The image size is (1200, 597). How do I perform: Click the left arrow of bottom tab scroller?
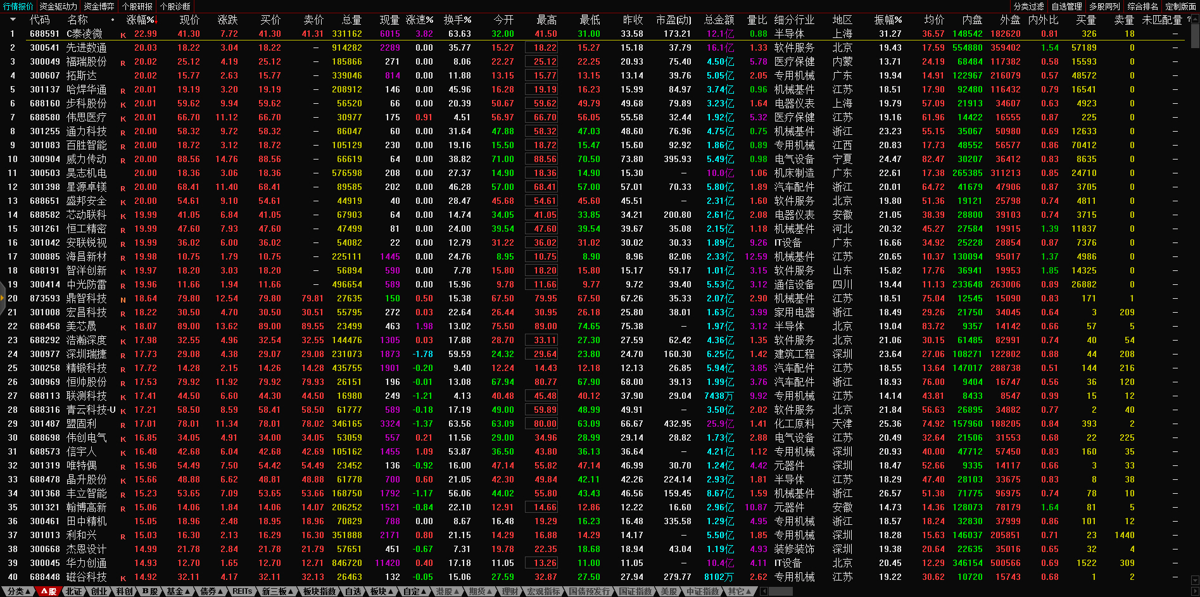coord(764,591)
